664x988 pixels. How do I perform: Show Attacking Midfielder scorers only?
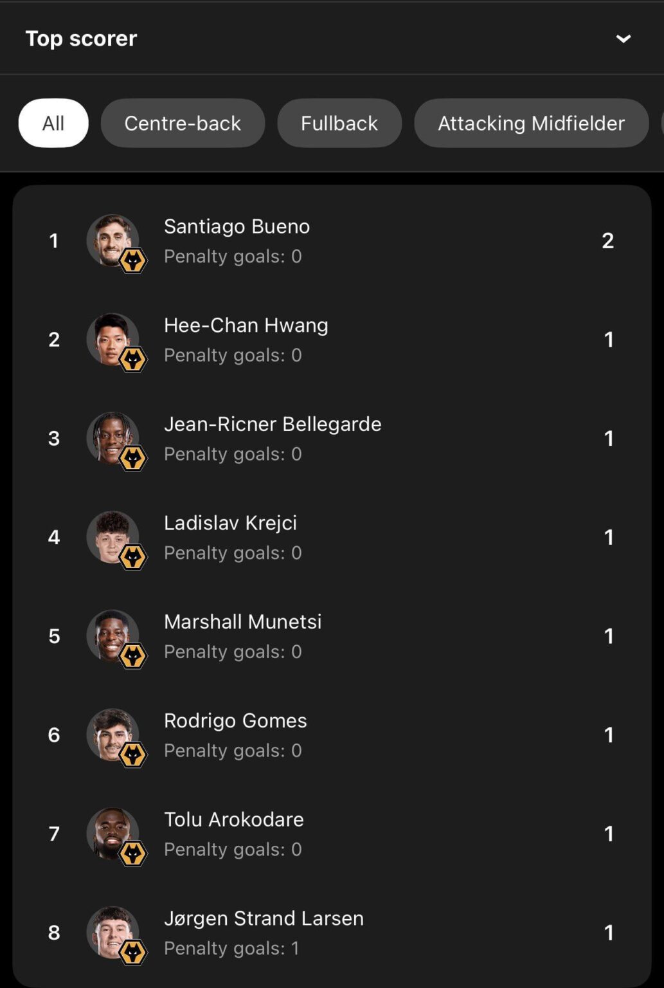tap(531, 123)
